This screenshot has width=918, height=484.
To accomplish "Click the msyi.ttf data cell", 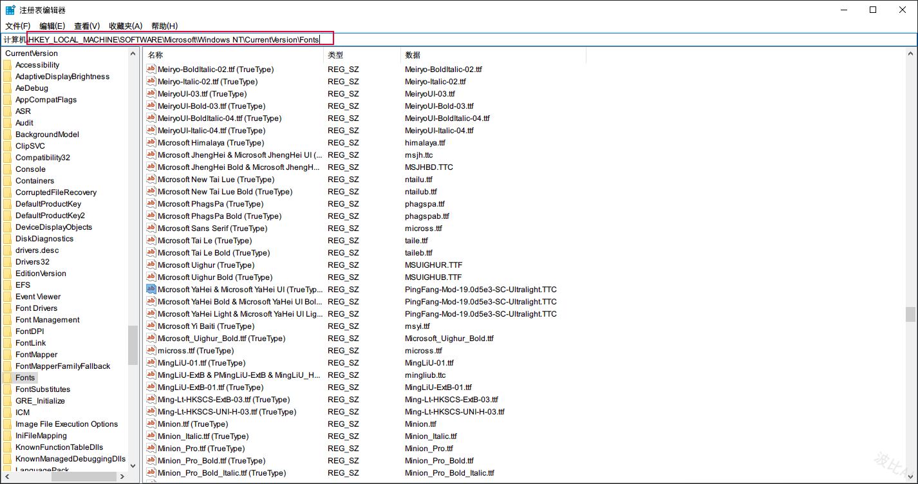I will coord(417,326).
